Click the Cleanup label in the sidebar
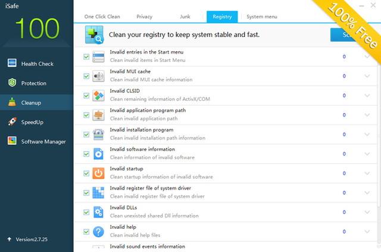 coord(31,102)
